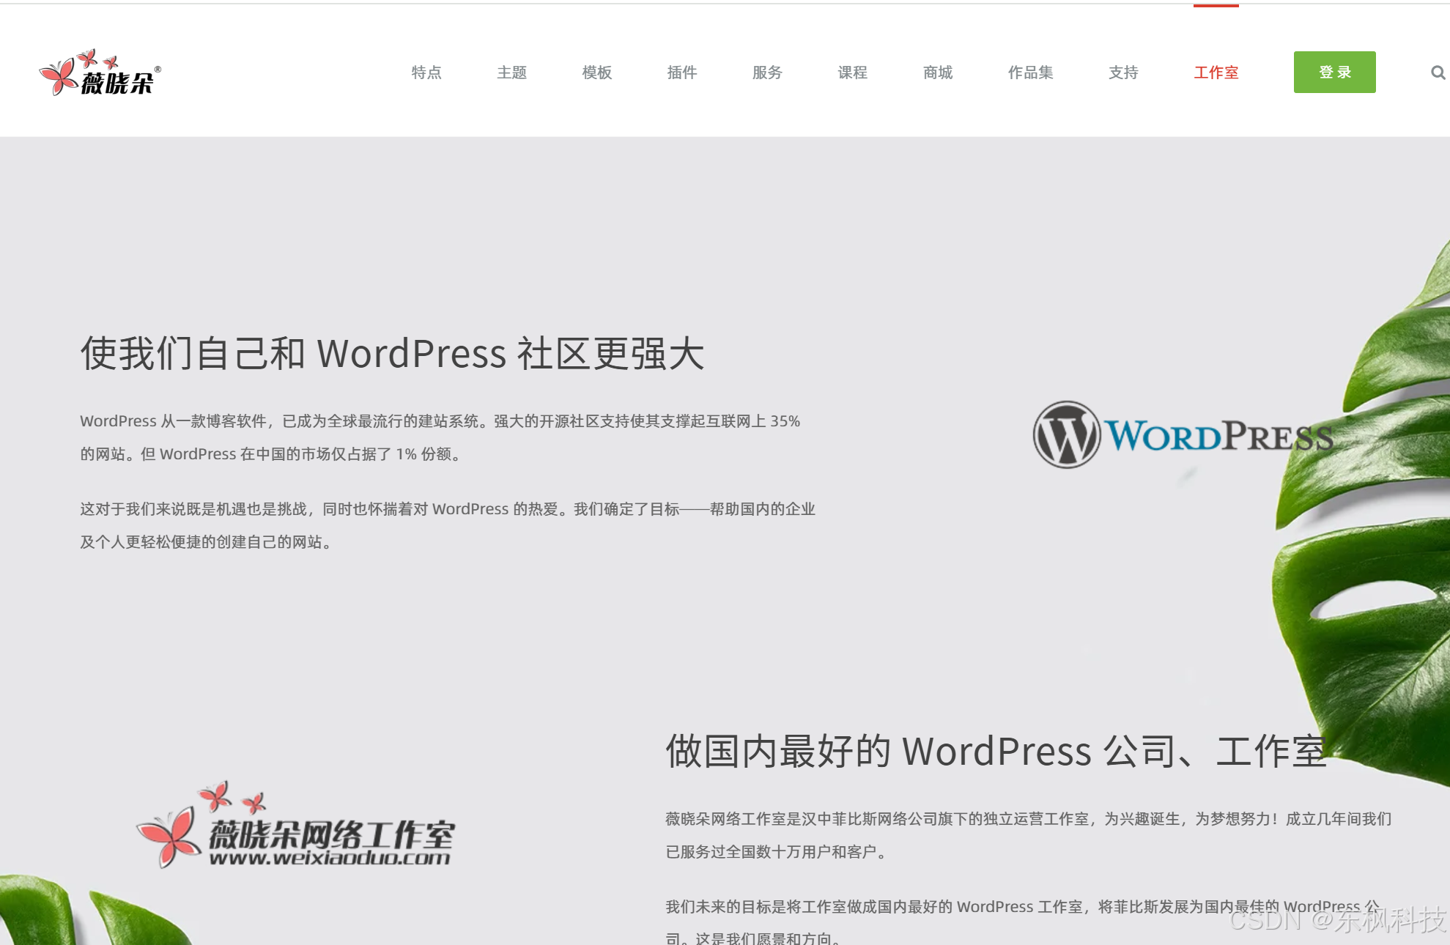Click the WordPress logo image
The height and width of the screenshot is (945, 1450).
click(1181, 435)
